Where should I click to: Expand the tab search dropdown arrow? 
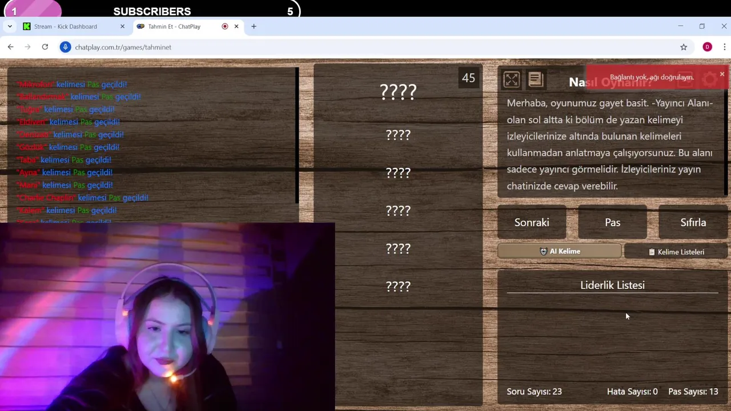(x=10, y=26)
